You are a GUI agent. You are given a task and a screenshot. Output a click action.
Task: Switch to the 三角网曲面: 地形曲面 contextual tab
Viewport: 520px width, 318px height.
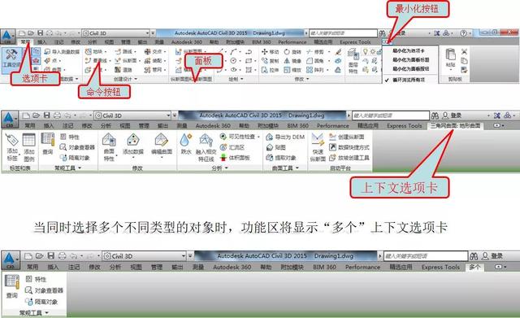[x=455, y=126]
